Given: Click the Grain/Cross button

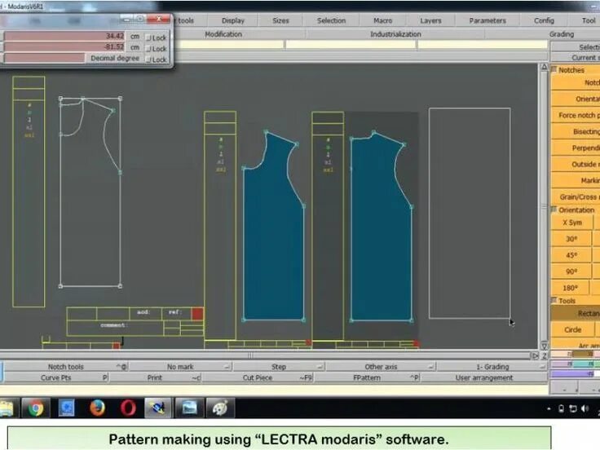Looking at the screenshot, I should tap(576, 197).
